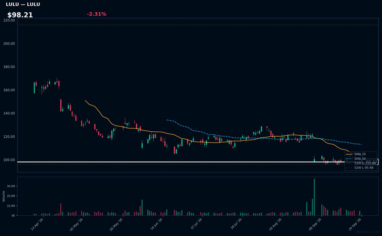Select the 18 Aug '26 date label

tap(275, 224)
